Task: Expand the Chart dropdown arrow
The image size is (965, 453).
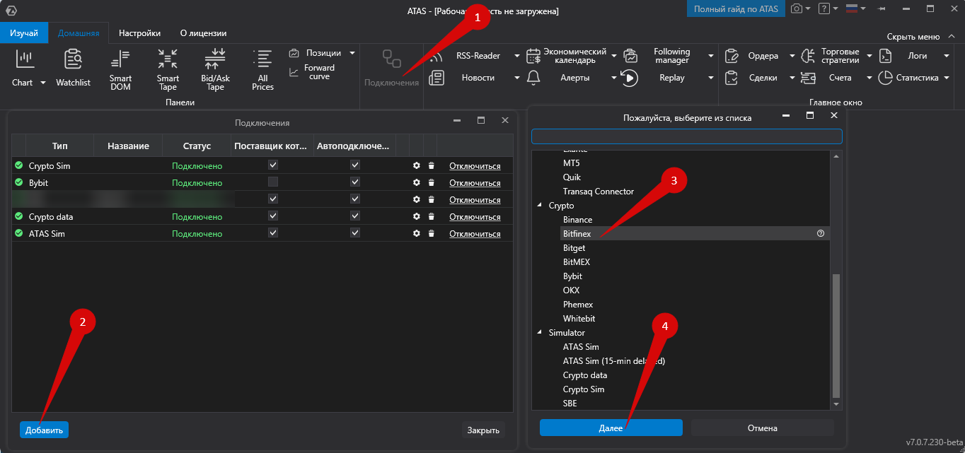Action: pyautogui.click(x=42, y=83)
